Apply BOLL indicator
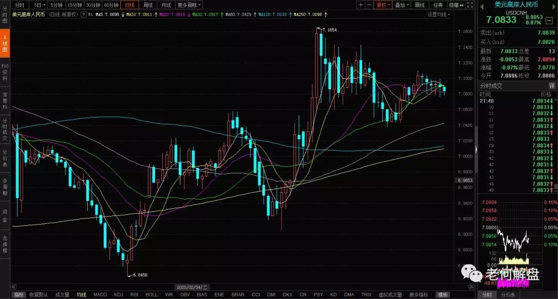 click(151, 295)
